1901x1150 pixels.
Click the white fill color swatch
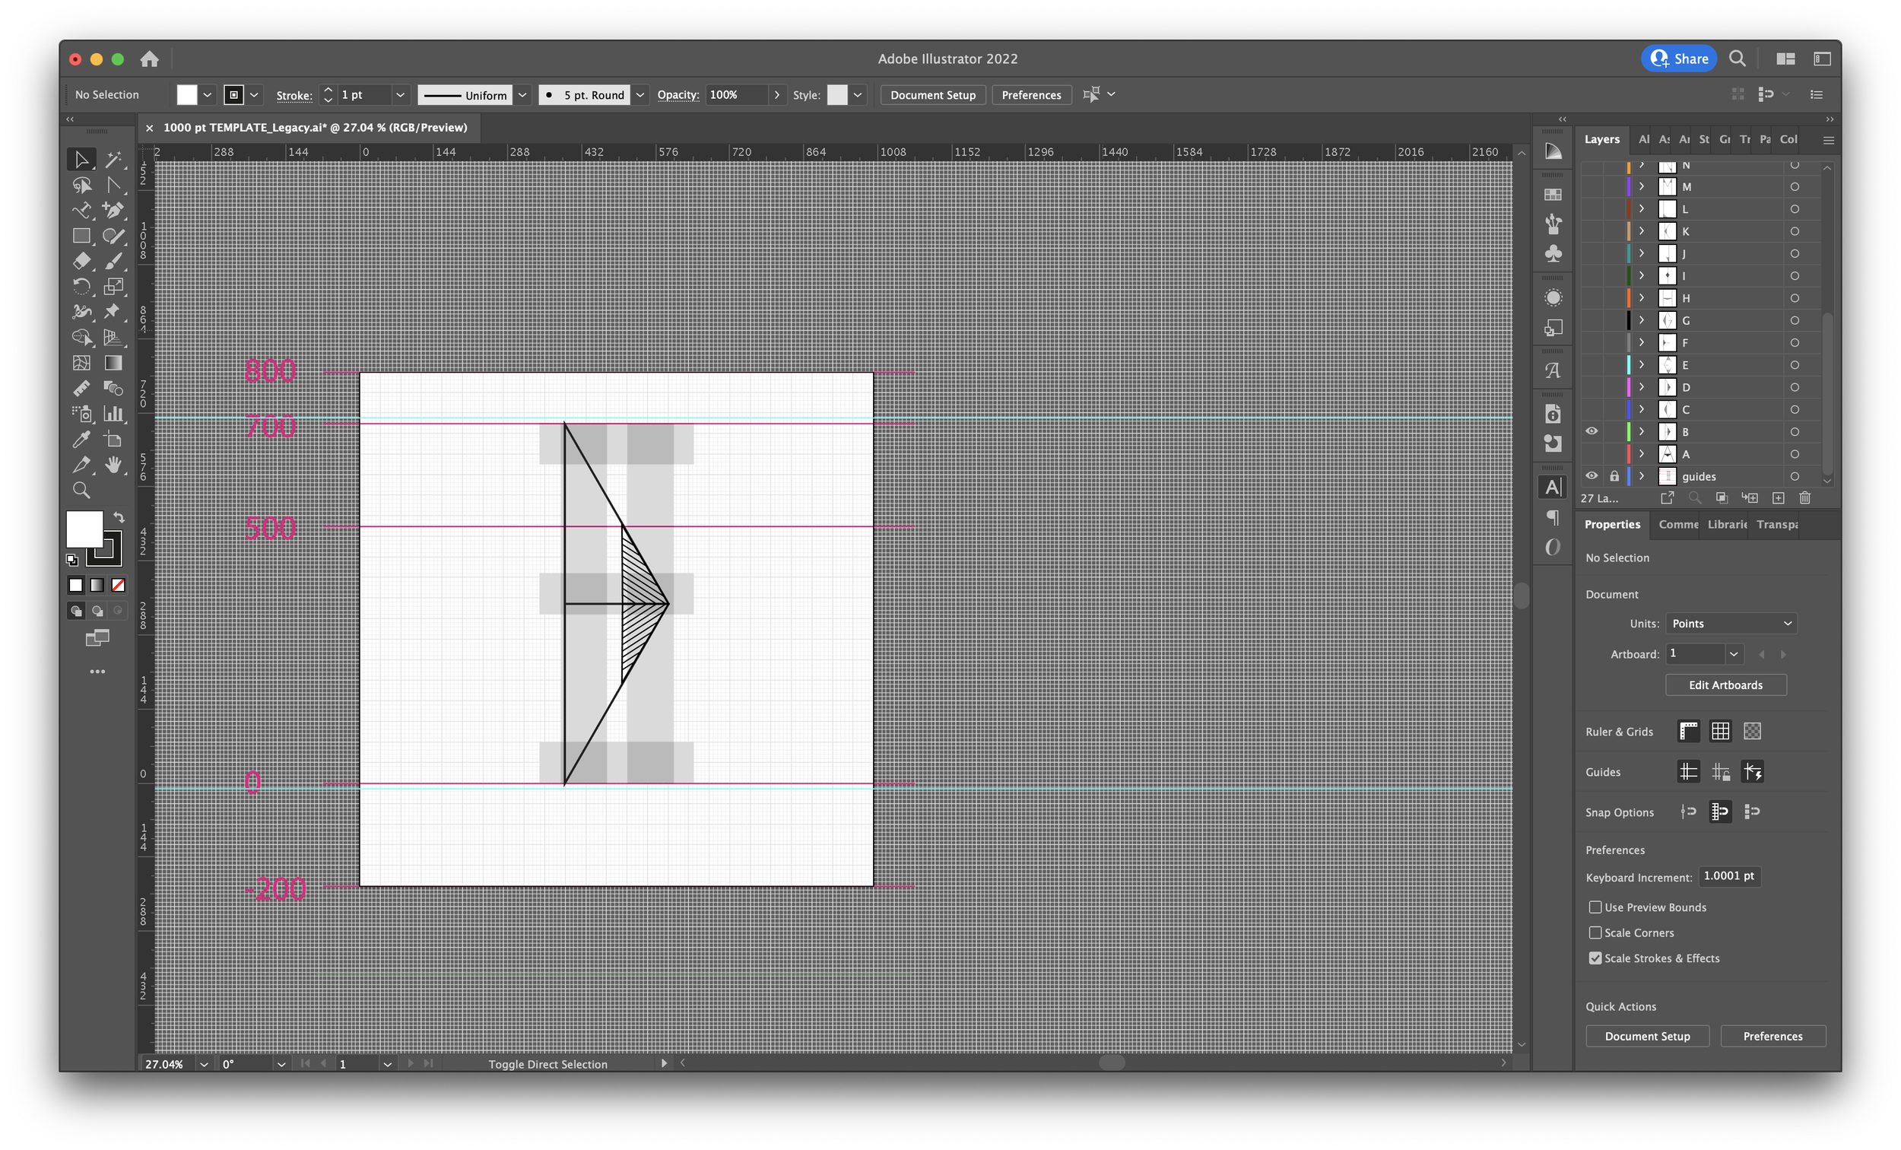click(84, 529)
